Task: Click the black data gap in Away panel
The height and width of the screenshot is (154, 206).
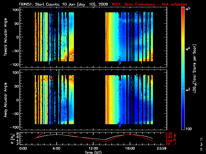Action: pyautogui.click(x=90, y=100)
